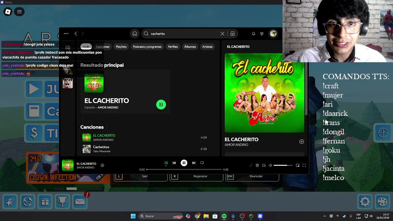Add now-playing track to Liked Songs
Screen dimensions: 393x221
click(x=102, y=165)
